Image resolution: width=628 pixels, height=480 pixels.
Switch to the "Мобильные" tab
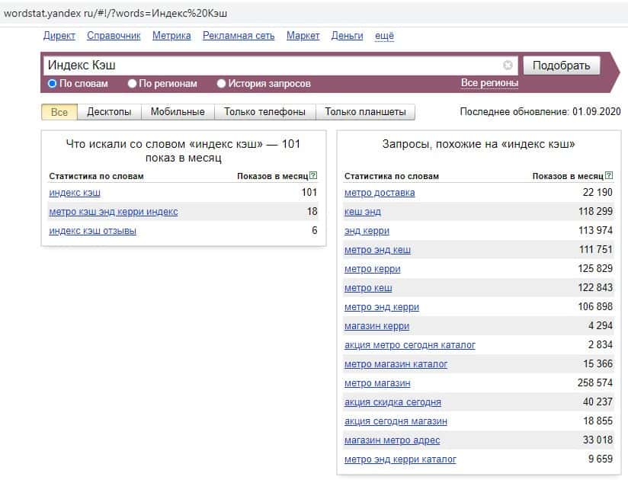pyautogui.click(x=178, y=112)
